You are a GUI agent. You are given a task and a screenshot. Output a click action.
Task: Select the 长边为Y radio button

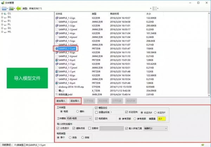point(155,112)
